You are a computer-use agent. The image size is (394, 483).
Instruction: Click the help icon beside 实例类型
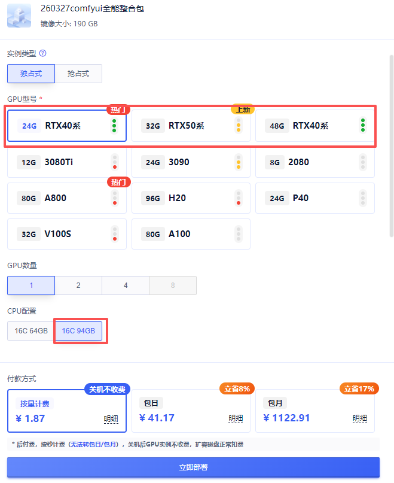pyautogui.click(x=42, y=53)
